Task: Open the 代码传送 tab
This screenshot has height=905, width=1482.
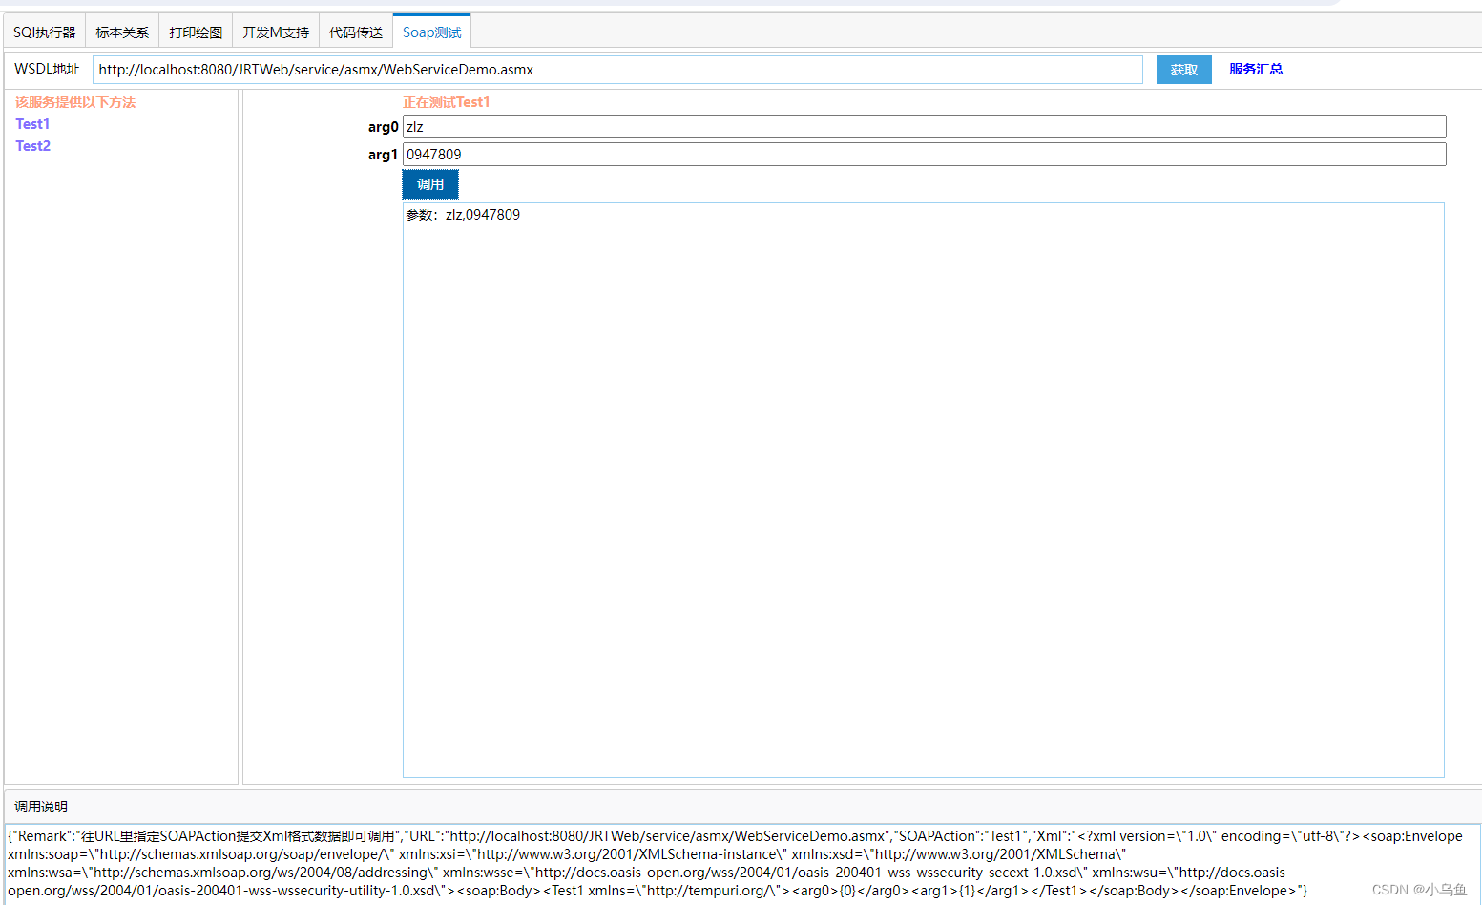Action: pyautogui.click(x=356, y=32)
